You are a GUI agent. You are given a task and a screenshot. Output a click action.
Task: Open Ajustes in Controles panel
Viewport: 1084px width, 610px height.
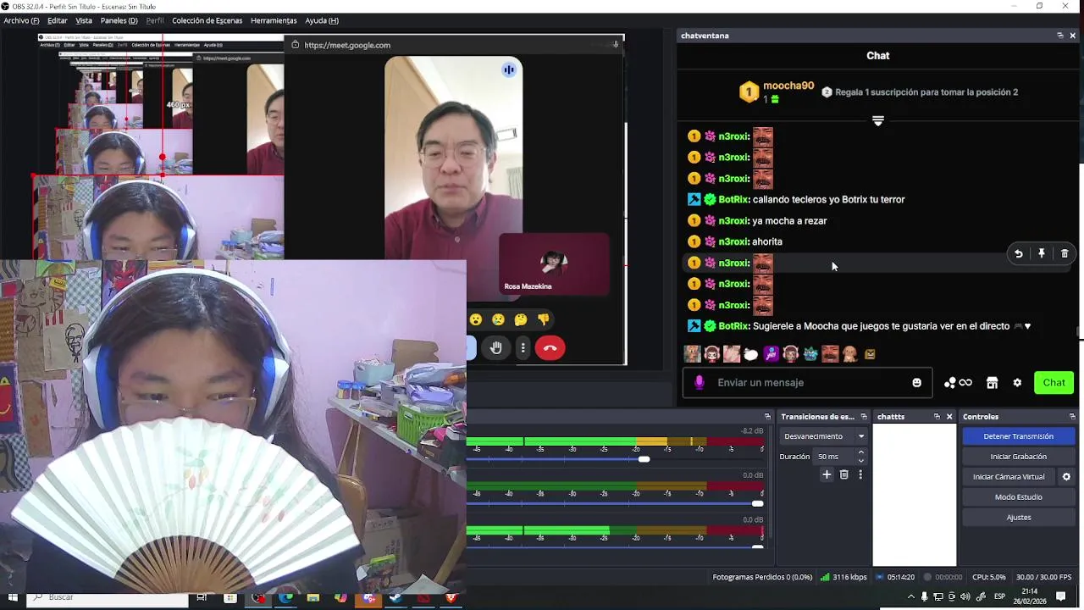pos(1018,518)
